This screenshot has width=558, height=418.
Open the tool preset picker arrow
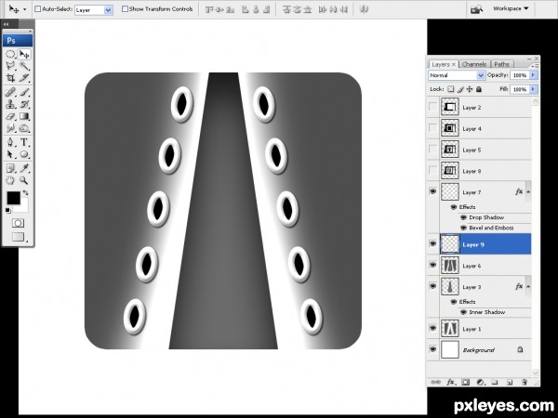tap(24, 9)
